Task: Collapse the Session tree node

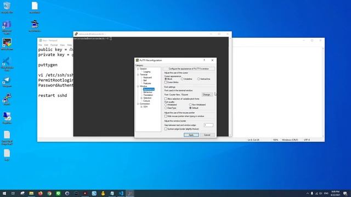Action: pos(138,69)
